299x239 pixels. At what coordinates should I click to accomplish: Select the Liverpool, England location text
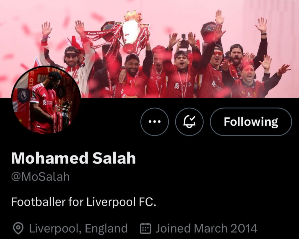[x=78, y=228]
